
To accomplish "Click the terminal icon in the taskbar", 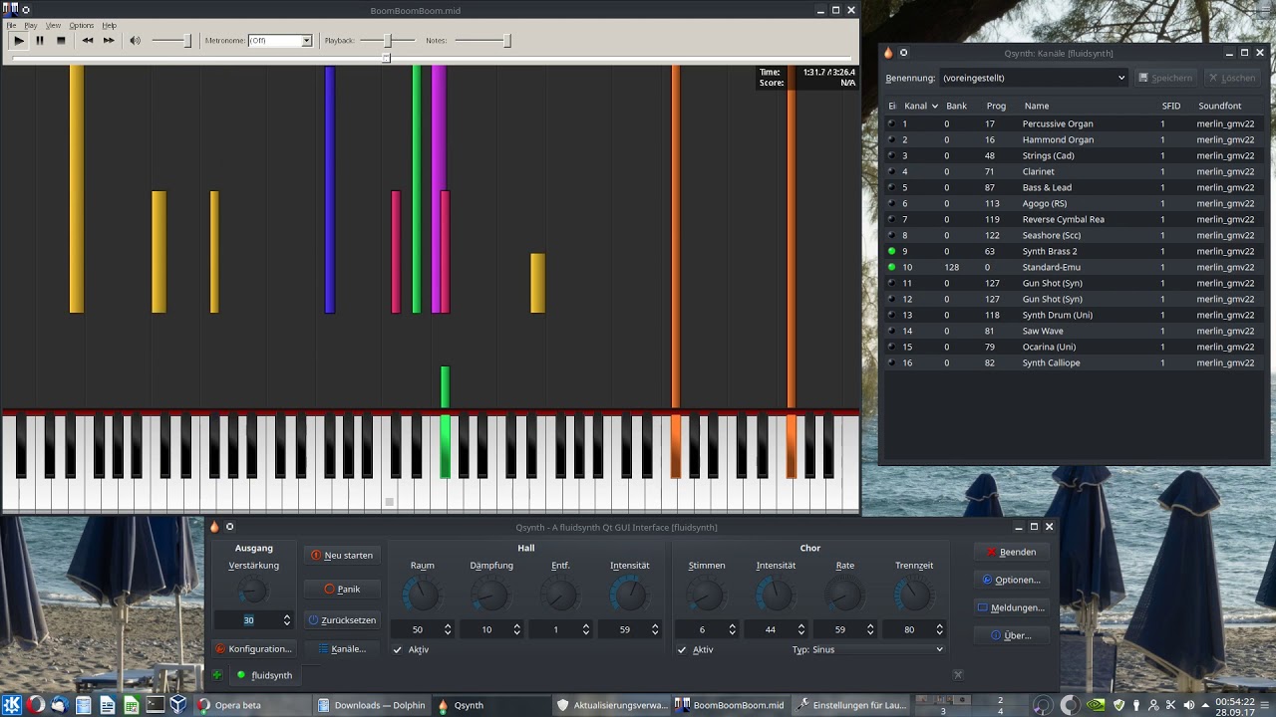I will point(155,705).
